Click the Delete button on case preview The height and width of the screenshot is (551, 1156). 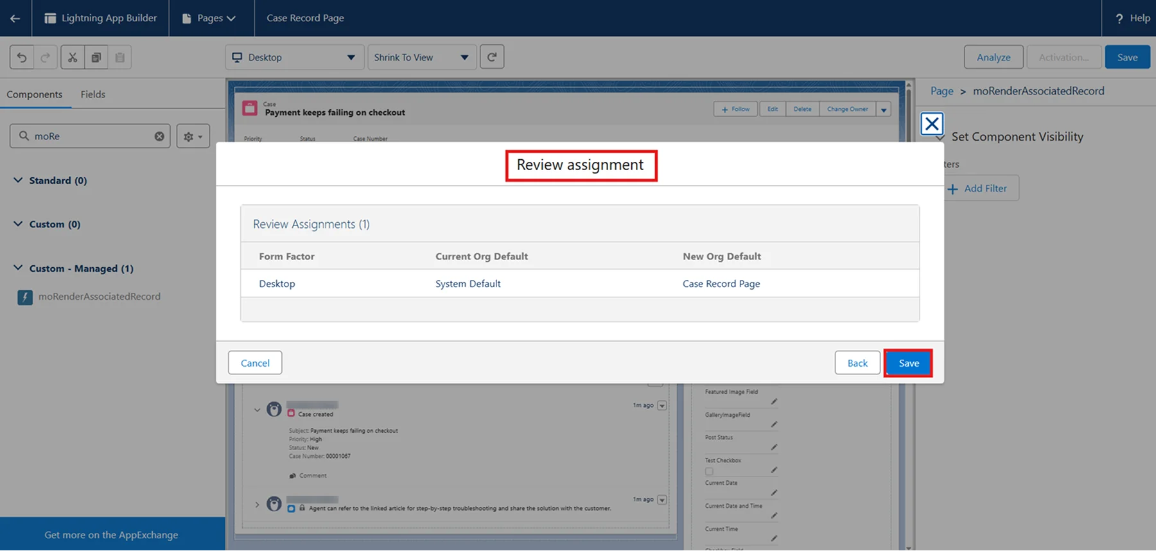802,109
